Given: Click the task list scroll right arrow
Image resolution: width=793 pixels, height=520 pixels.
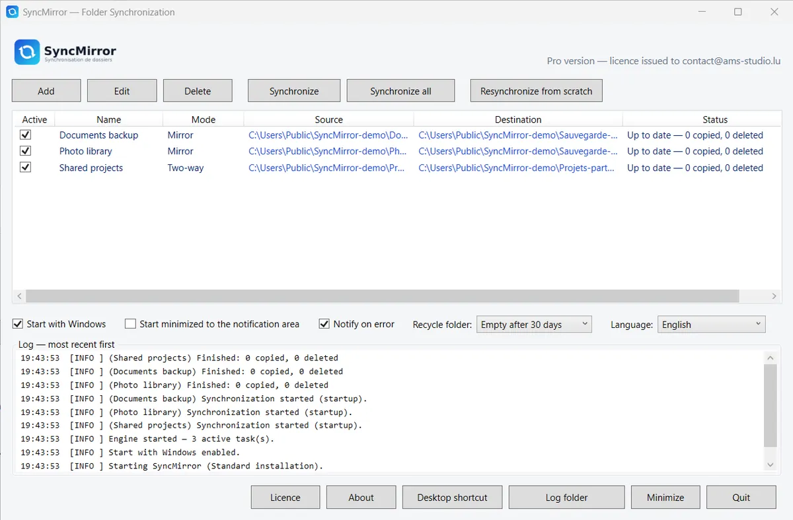Looking at the screenshot, I should (x=774, y=296).
